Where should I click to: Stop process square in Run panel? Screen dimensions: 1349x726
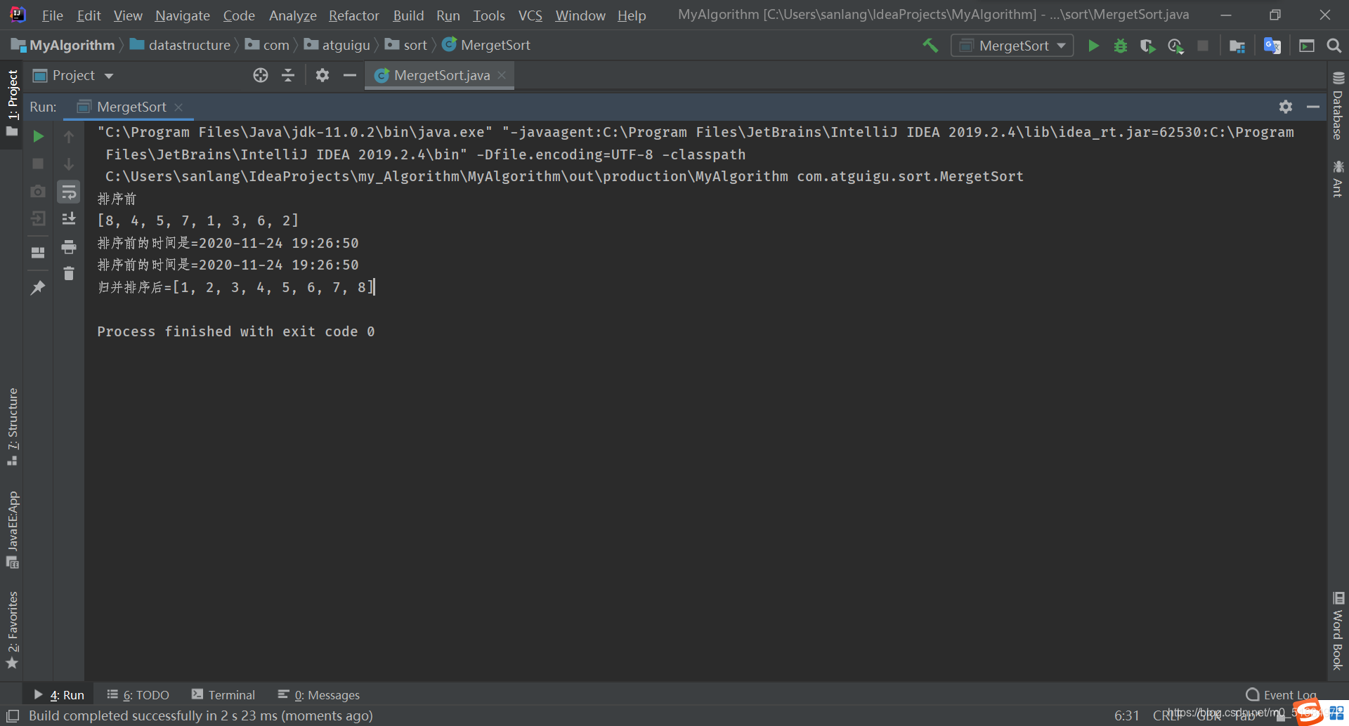coord(39,164)
